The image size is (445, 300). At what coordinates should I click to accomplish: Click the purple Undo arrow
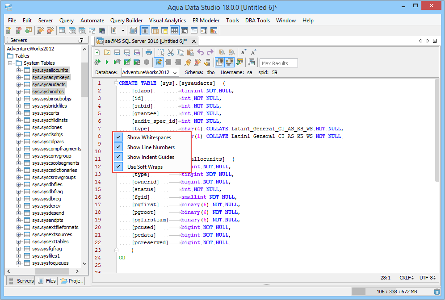201,52
